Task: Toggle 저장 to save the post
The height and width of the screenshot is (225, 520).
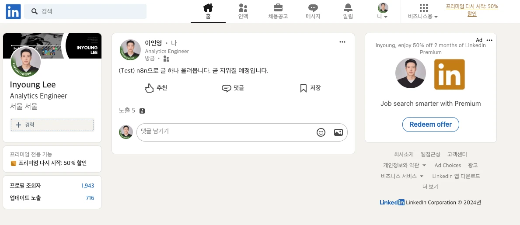Action: tap(310, 88)
